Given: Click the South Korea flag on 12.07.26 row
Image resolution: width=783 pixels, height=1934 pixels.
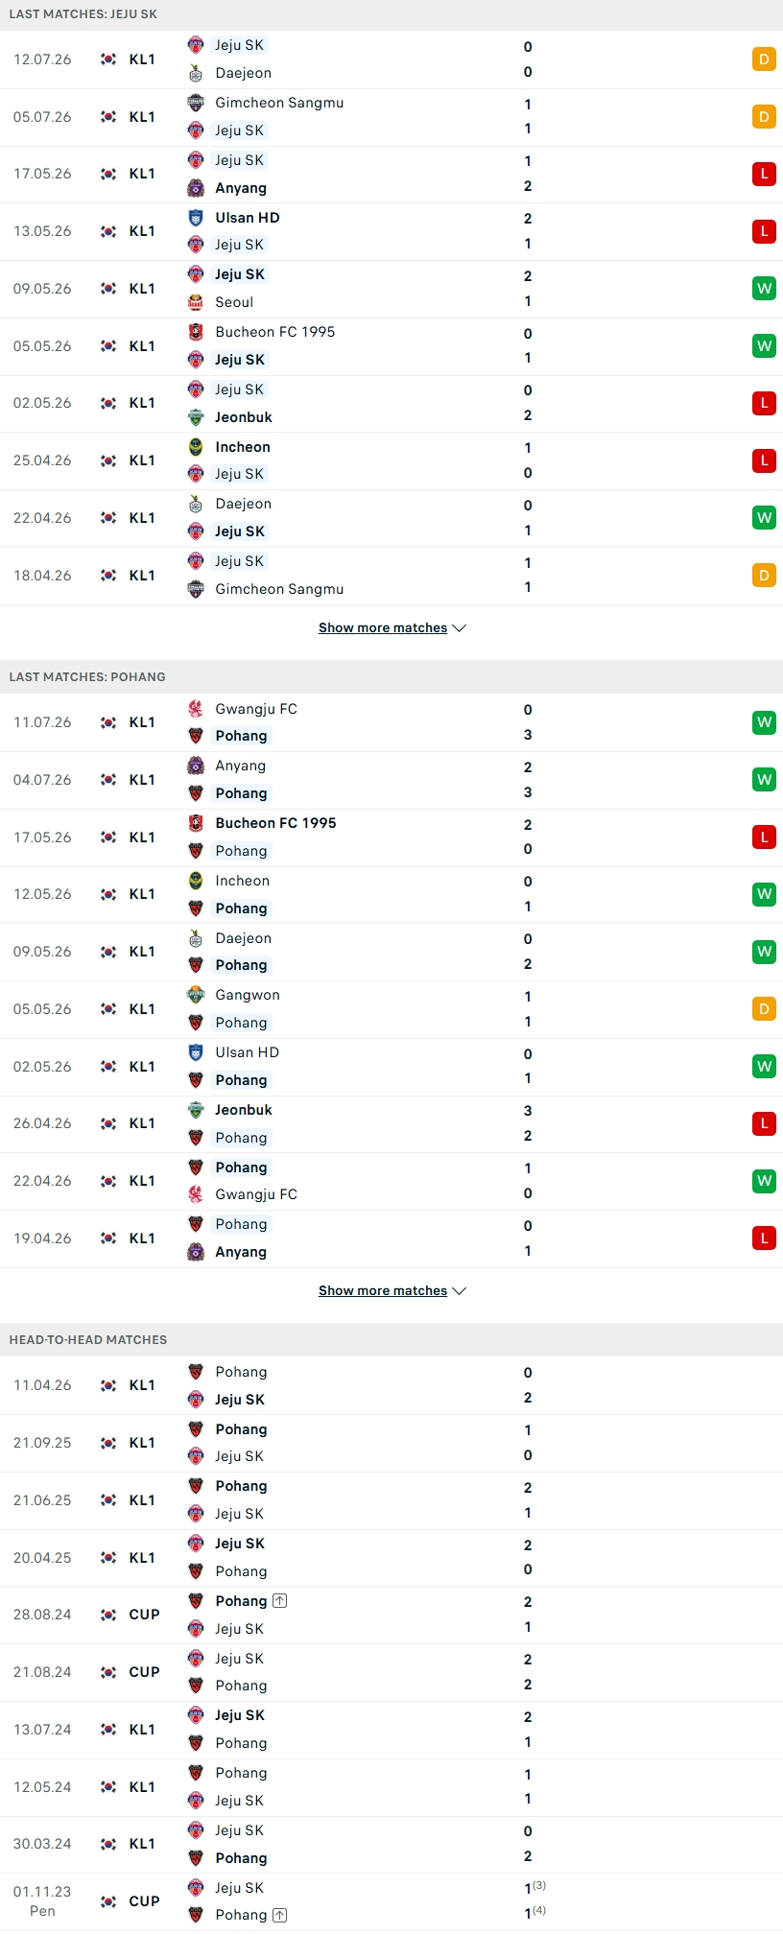Looking at the screenshot, I should 108,59.
